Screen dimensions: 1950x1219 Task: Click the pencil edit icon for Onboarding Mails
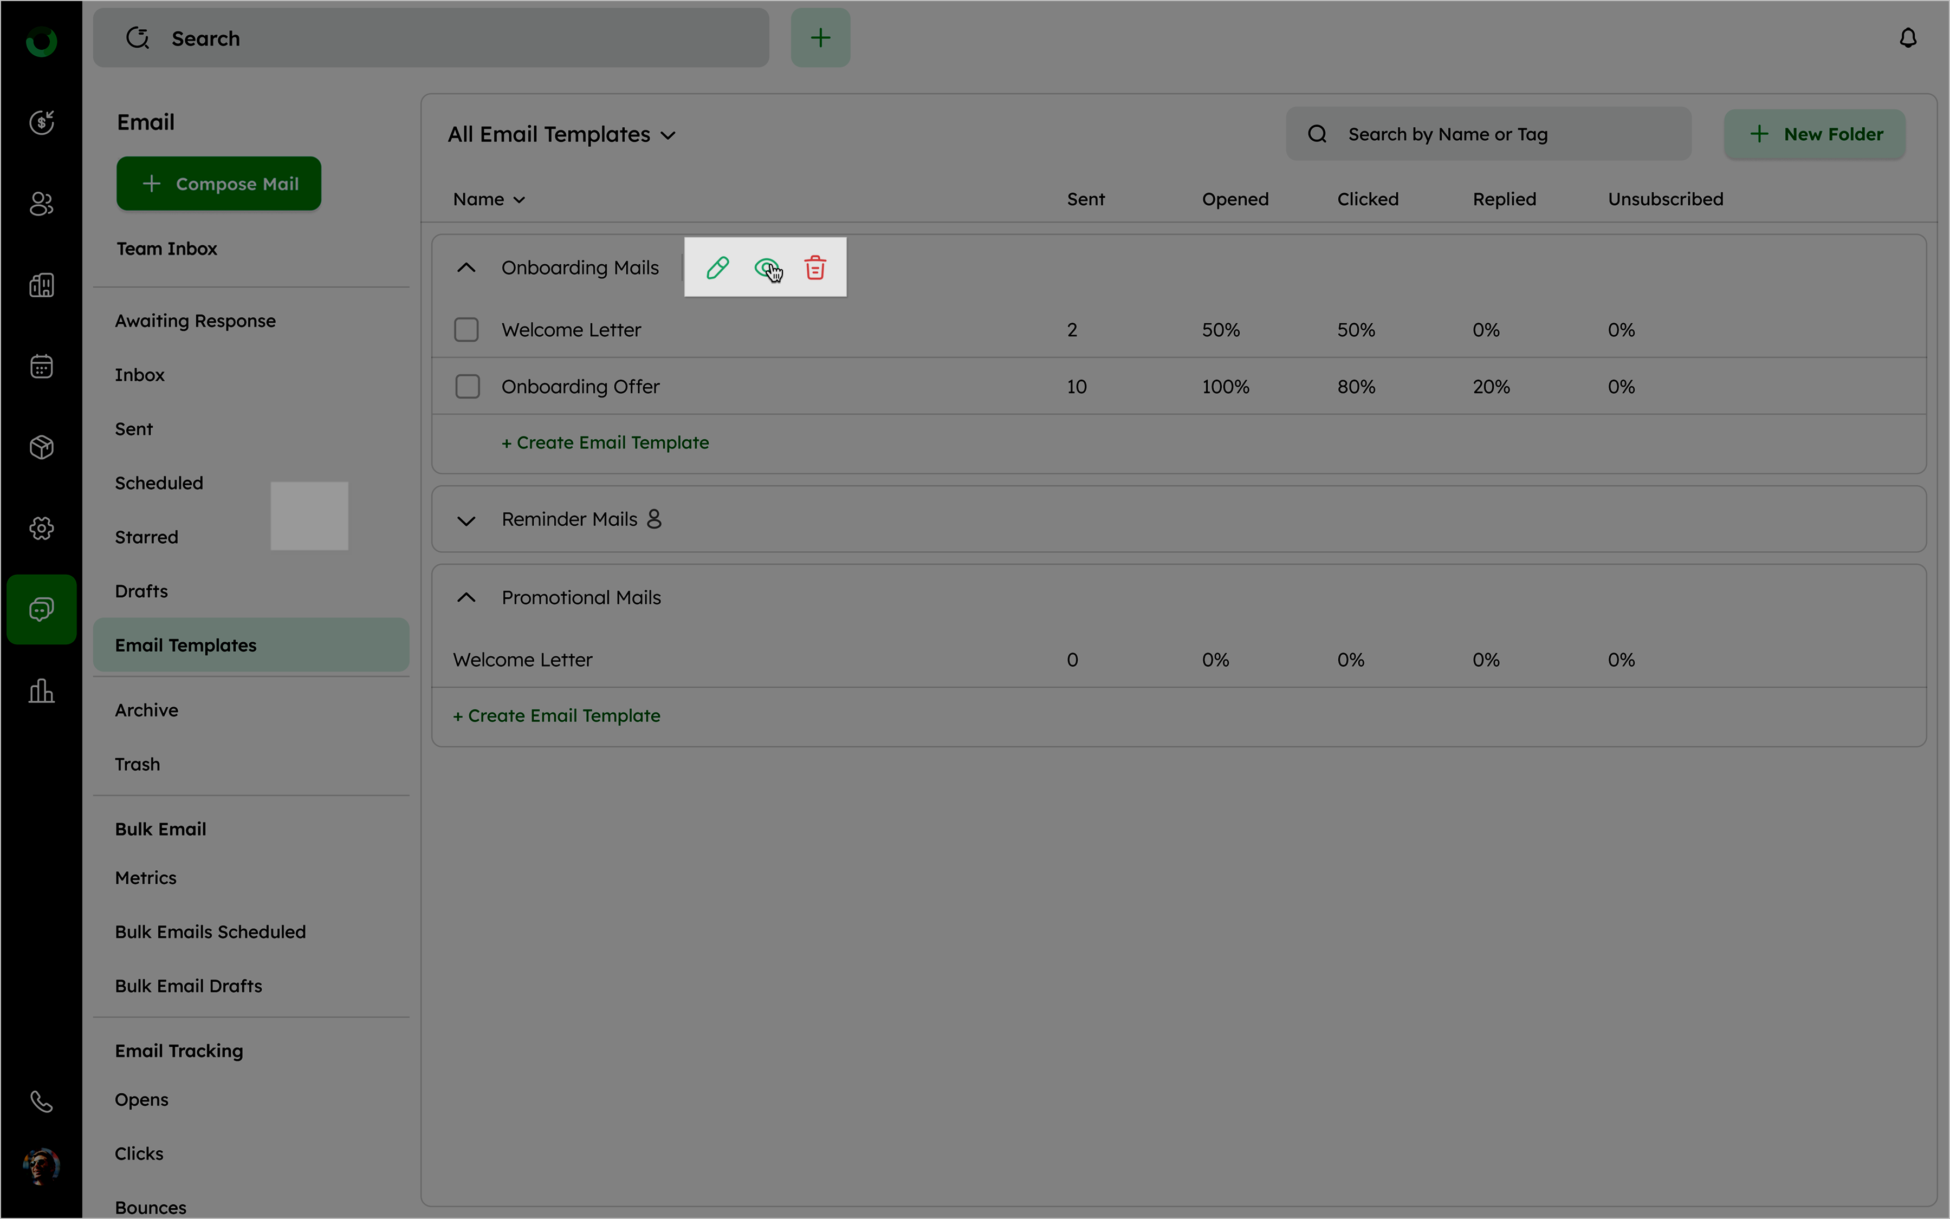coord(717,268)
